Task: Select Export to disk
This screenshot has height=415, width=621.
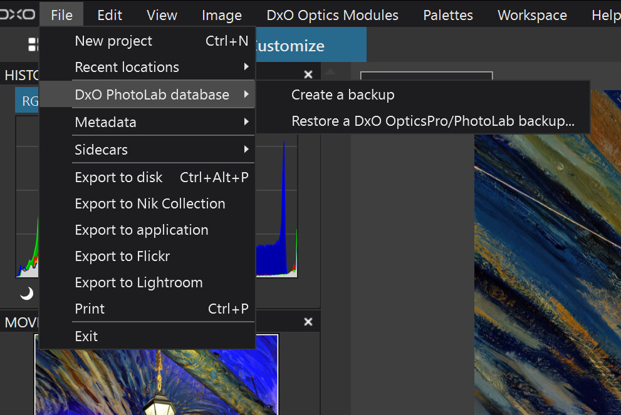Action: point(147,177)
